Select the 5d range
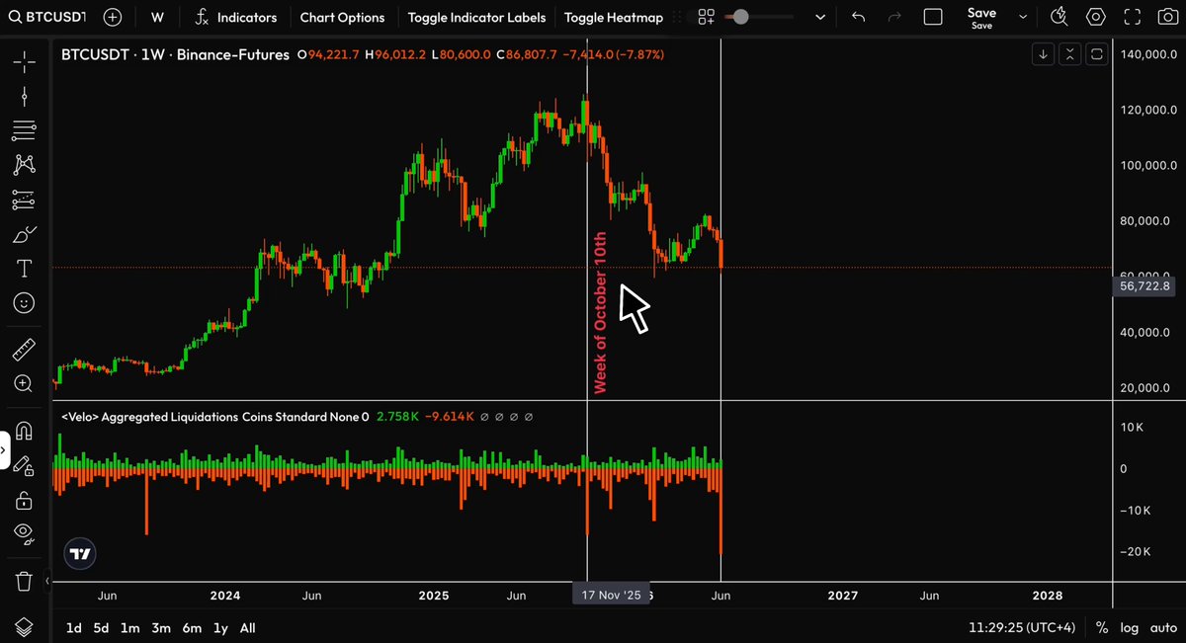1186x643 pixels. click(102, 628)
